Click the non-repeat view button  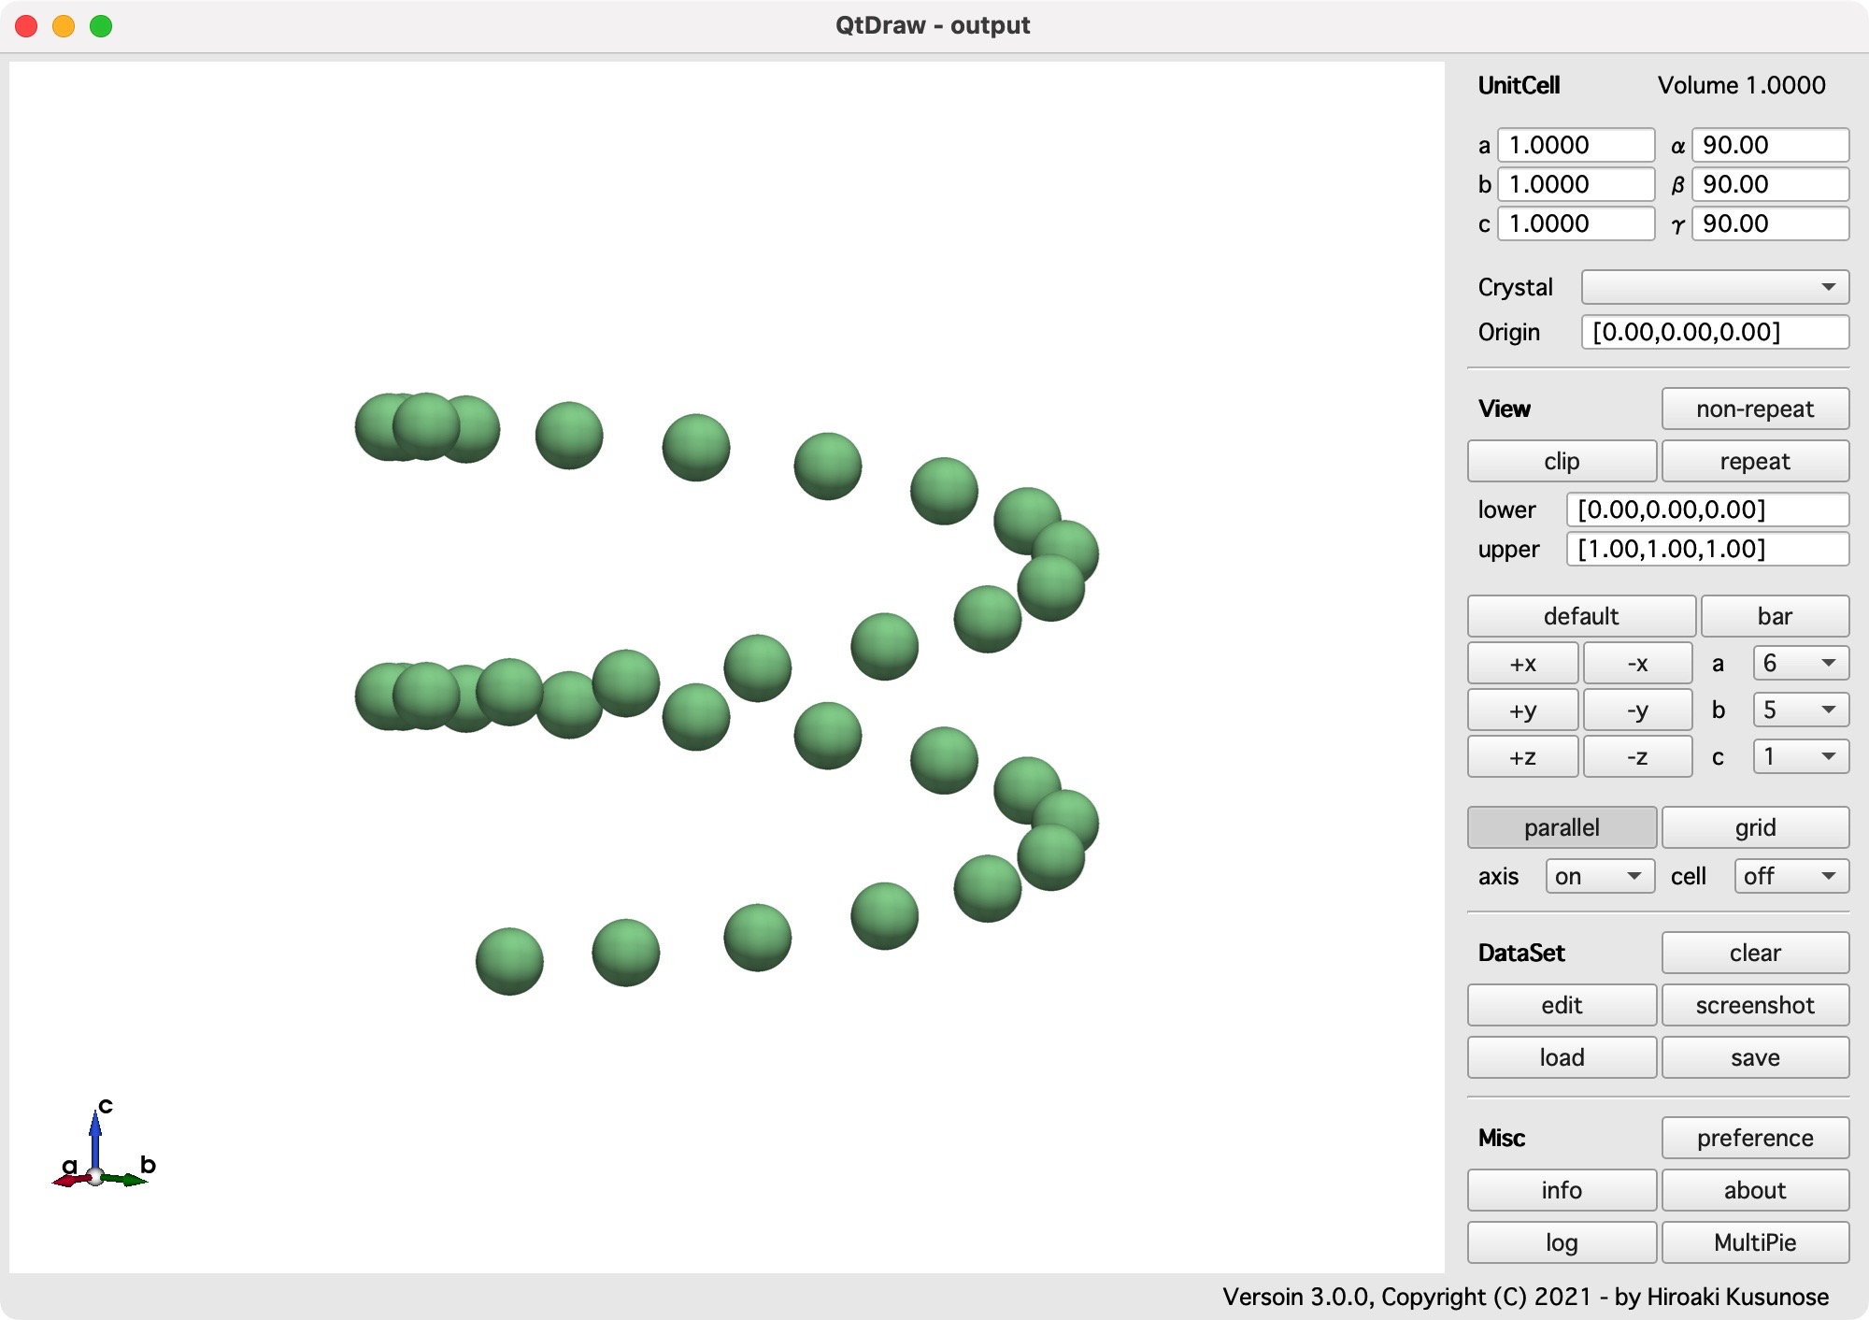click(x=1754, y=409)
